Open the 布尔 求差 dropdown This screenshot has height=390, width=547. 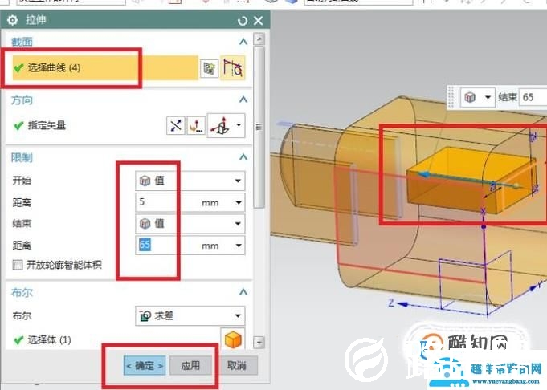[190, 316]
